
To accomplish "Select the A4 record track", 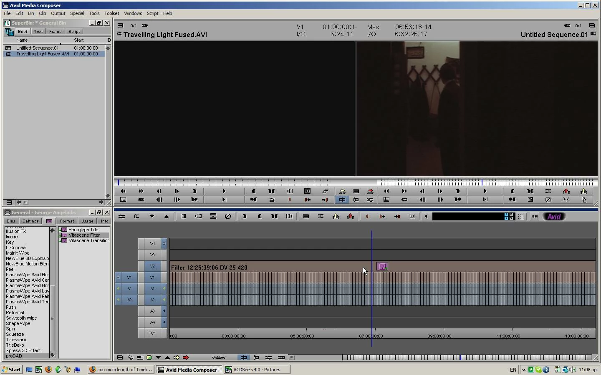I will (152, 322).
